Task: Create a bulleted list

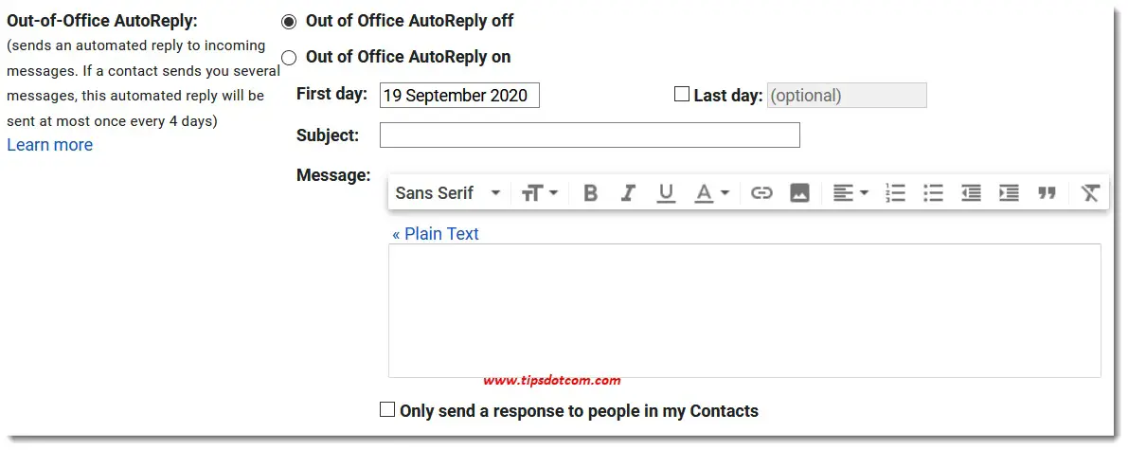Action: (x=933, y=193)
